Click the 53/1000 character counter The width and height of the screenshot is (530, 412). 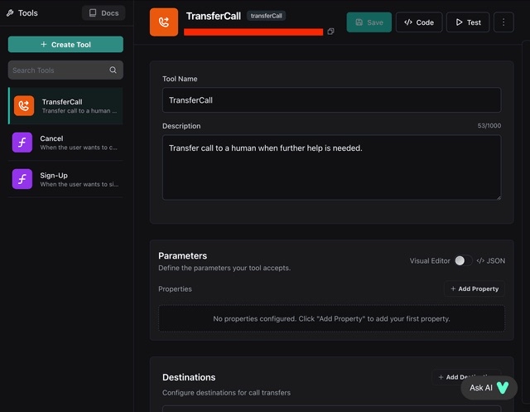pyautogui.click(x=489, y=126)
